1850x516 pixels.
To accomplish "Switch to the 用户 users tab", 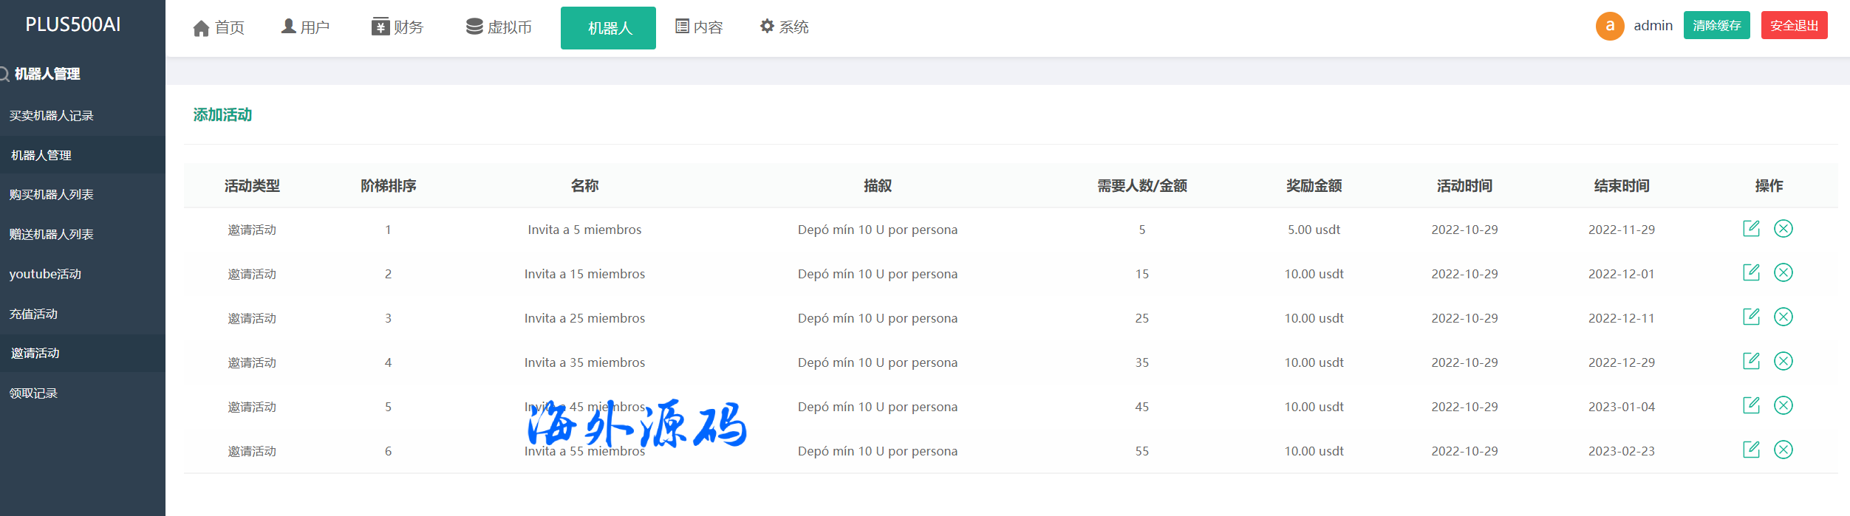I will 305,27.
